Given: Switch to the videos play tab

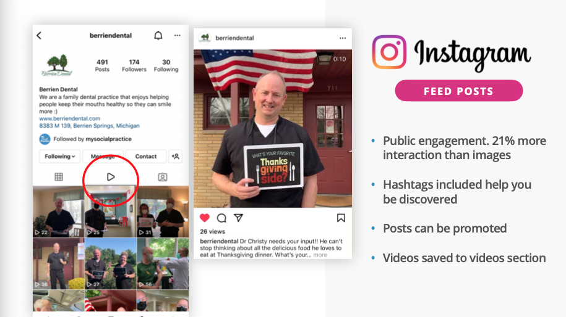Looking at the screenshot, I should coord(111,176).
